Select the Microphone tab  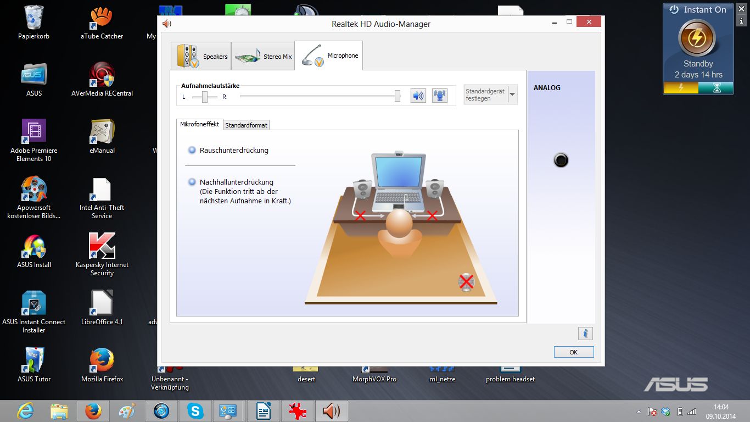[328, 55]
